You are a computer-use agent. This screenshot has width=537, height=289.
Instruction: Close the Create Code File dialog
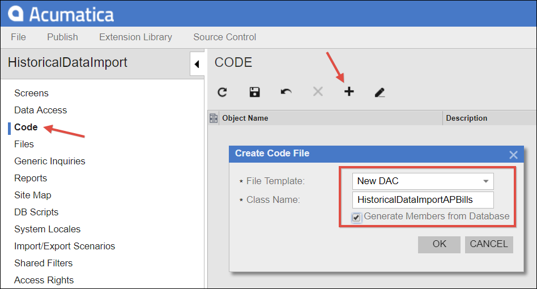pyautogui.click(x=513, y=155)
